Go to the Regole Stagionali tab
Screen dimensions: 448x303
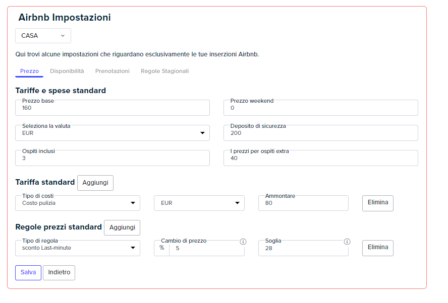164,71
